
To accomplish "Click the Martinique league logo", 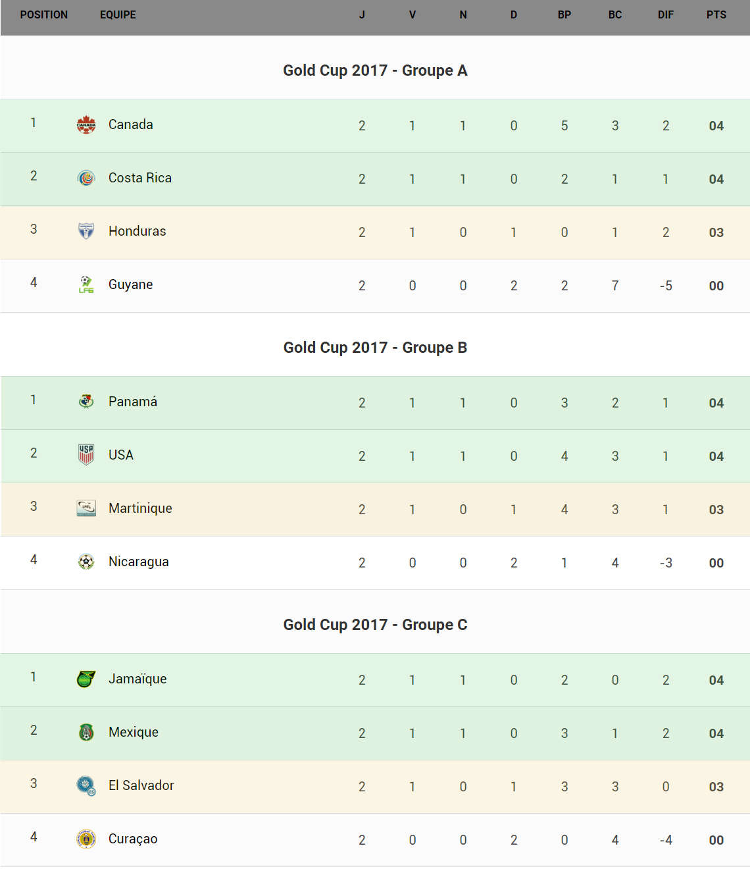I will [86, 508].
